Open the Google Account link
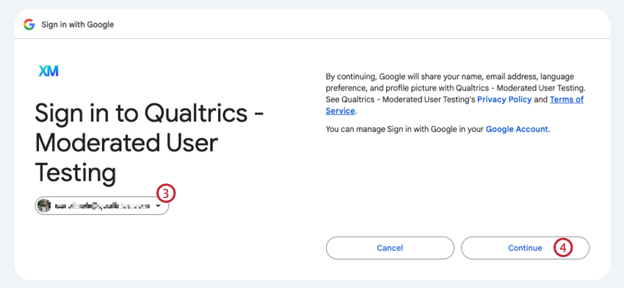The height and width of the screenshot is (288, 624). point(517,129)
